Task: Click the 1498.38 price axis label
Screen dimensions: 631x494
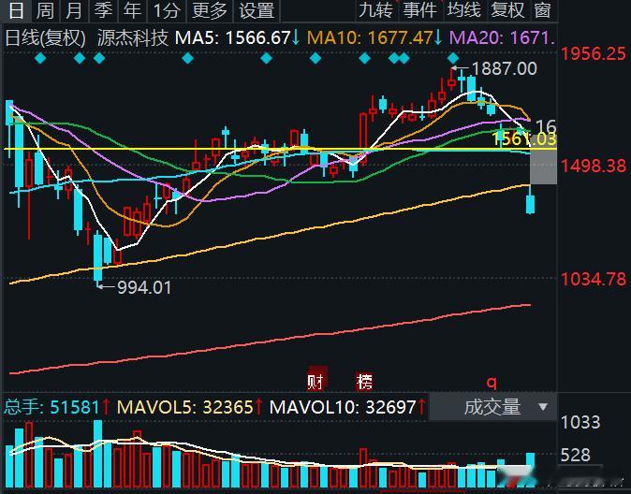Action: pos(594,166)
